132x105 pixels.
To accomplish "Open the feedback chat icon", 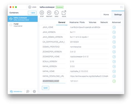I will point(28,91).
